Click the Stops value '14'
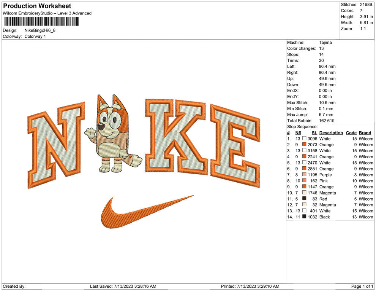 click(321, 54)
